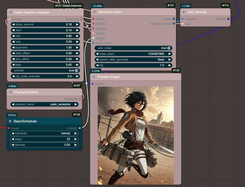Open the scheduler dropdown showing normal
Viewport: 245px width, 187px height.
tap(44, 133)
